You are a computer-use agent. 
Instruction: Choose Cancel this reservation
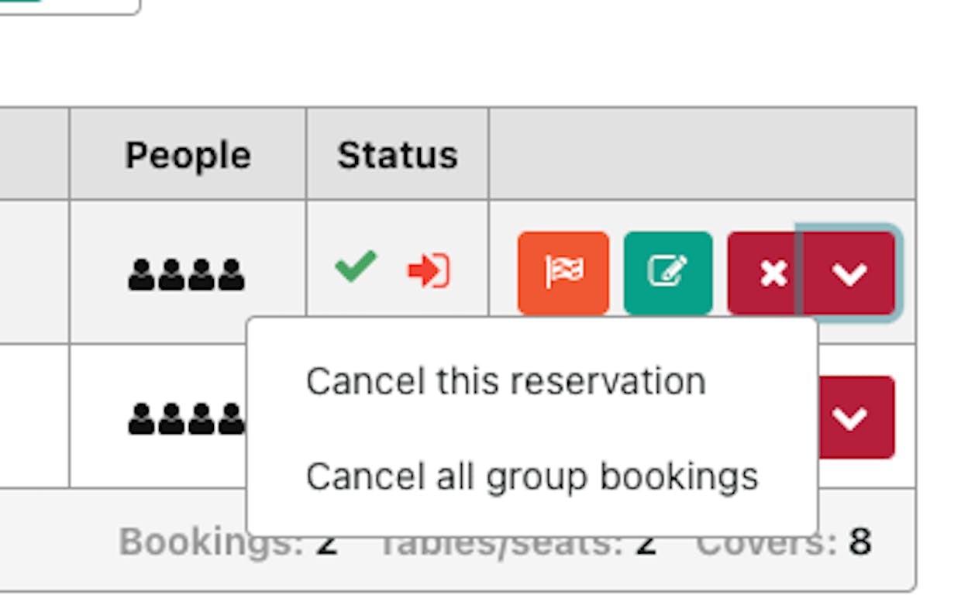[505, 381]
